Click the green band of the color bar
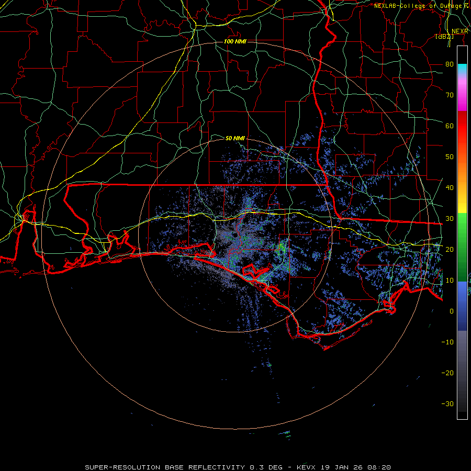The image size is (471, 471). (462, 247)
